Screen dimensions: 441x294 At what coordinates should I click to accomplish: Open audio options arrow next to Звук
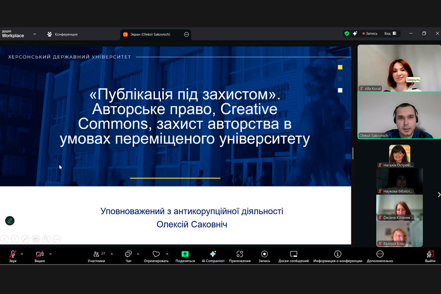22,254
